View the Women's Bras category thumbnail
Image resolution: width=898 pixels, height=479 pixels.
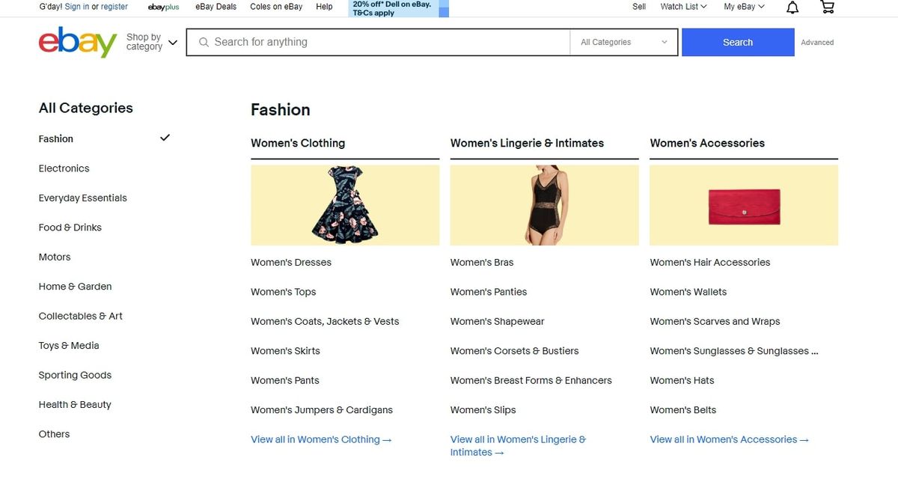pyautogui.click(x=543, y=204)
